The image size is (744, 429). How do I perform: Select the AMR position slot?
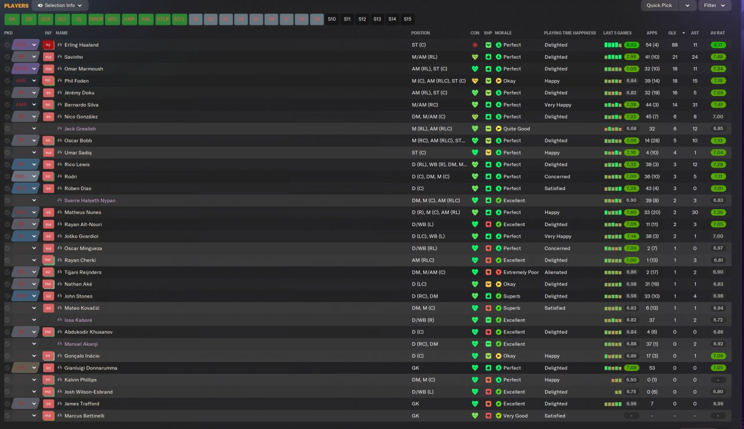[x=130, y=19]
